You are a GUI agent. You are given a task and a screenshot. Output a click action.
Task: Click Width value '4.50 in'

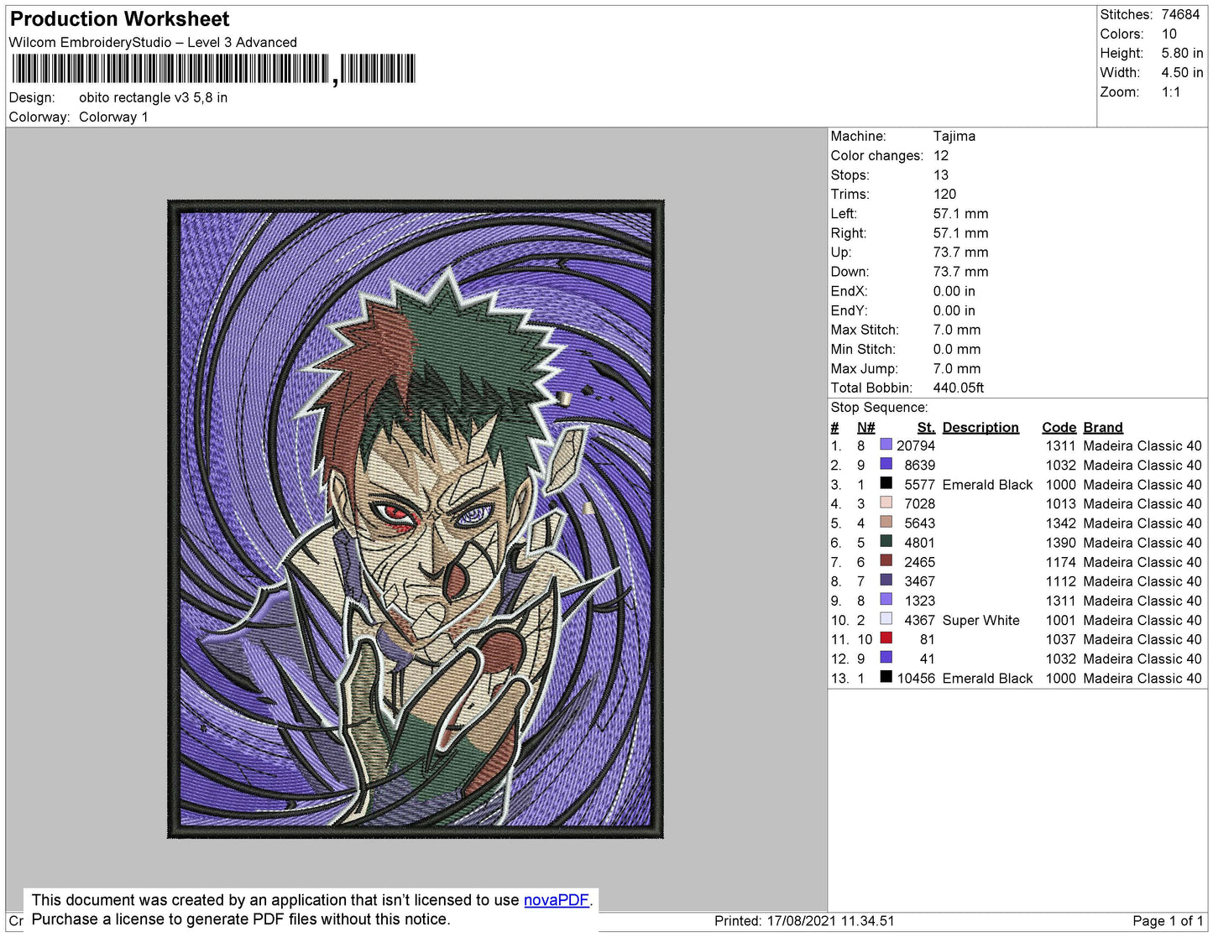point(1182,72)
